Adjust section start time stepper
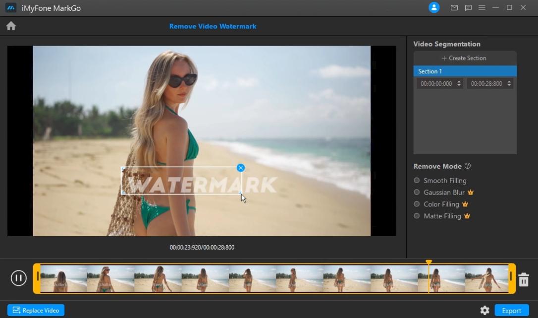 tap(459, 84)
